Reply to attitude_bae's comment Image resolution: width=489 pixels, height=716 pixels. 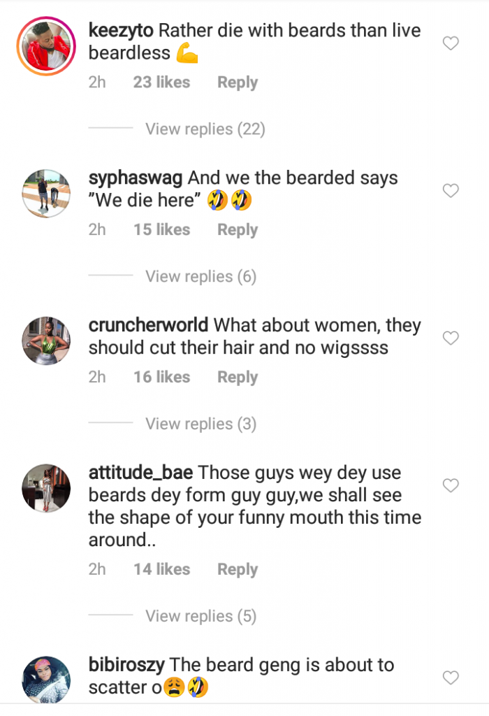[x=238, y=570]
